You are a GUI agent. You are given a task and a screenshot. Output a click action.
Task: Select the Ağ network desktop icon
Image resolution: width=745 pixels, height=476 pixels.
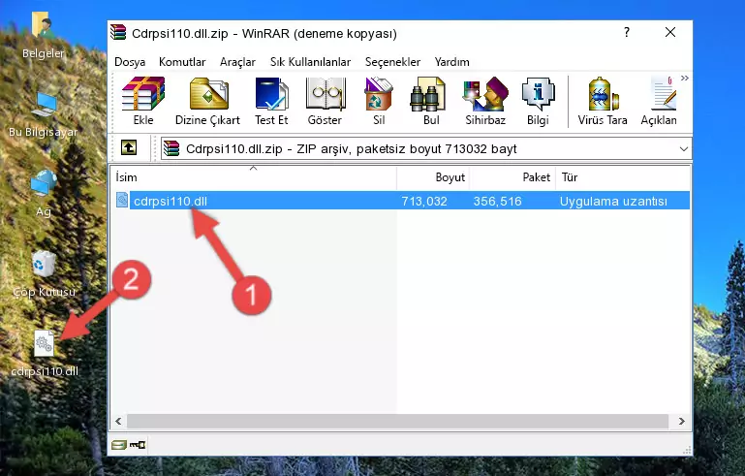point(44,194)
